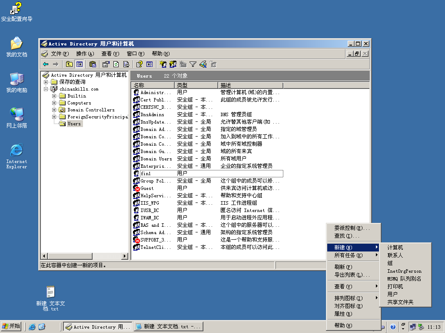
Task: Click the filter funnel toolbar icon
Action: tap(193, 64)
